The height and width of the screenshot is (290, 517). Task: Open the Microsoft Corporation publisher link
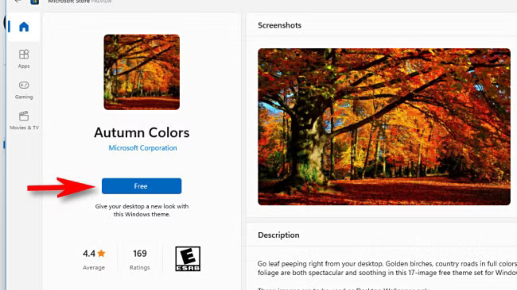click(x=143, y=148)
